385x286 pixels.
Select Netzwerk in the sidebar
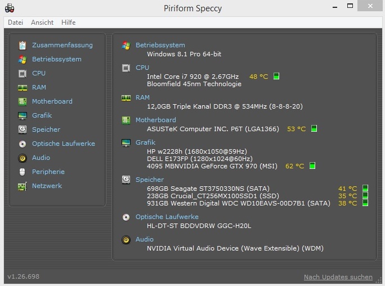47,186
